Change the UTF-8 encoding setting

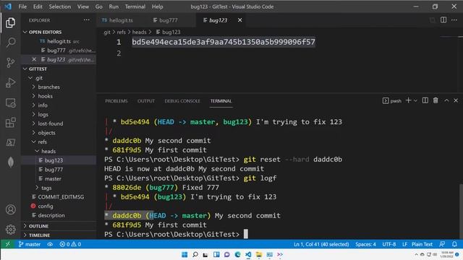[389, 244]
